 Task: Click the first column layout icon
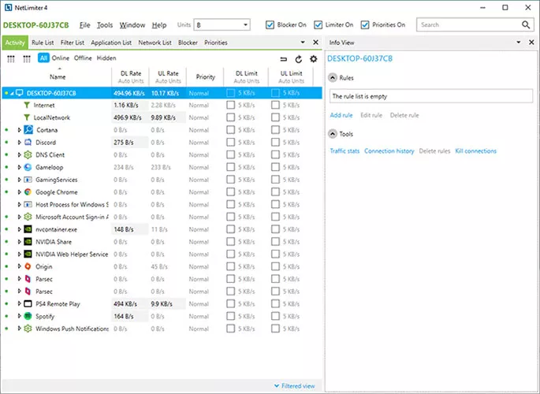[11, 59]
